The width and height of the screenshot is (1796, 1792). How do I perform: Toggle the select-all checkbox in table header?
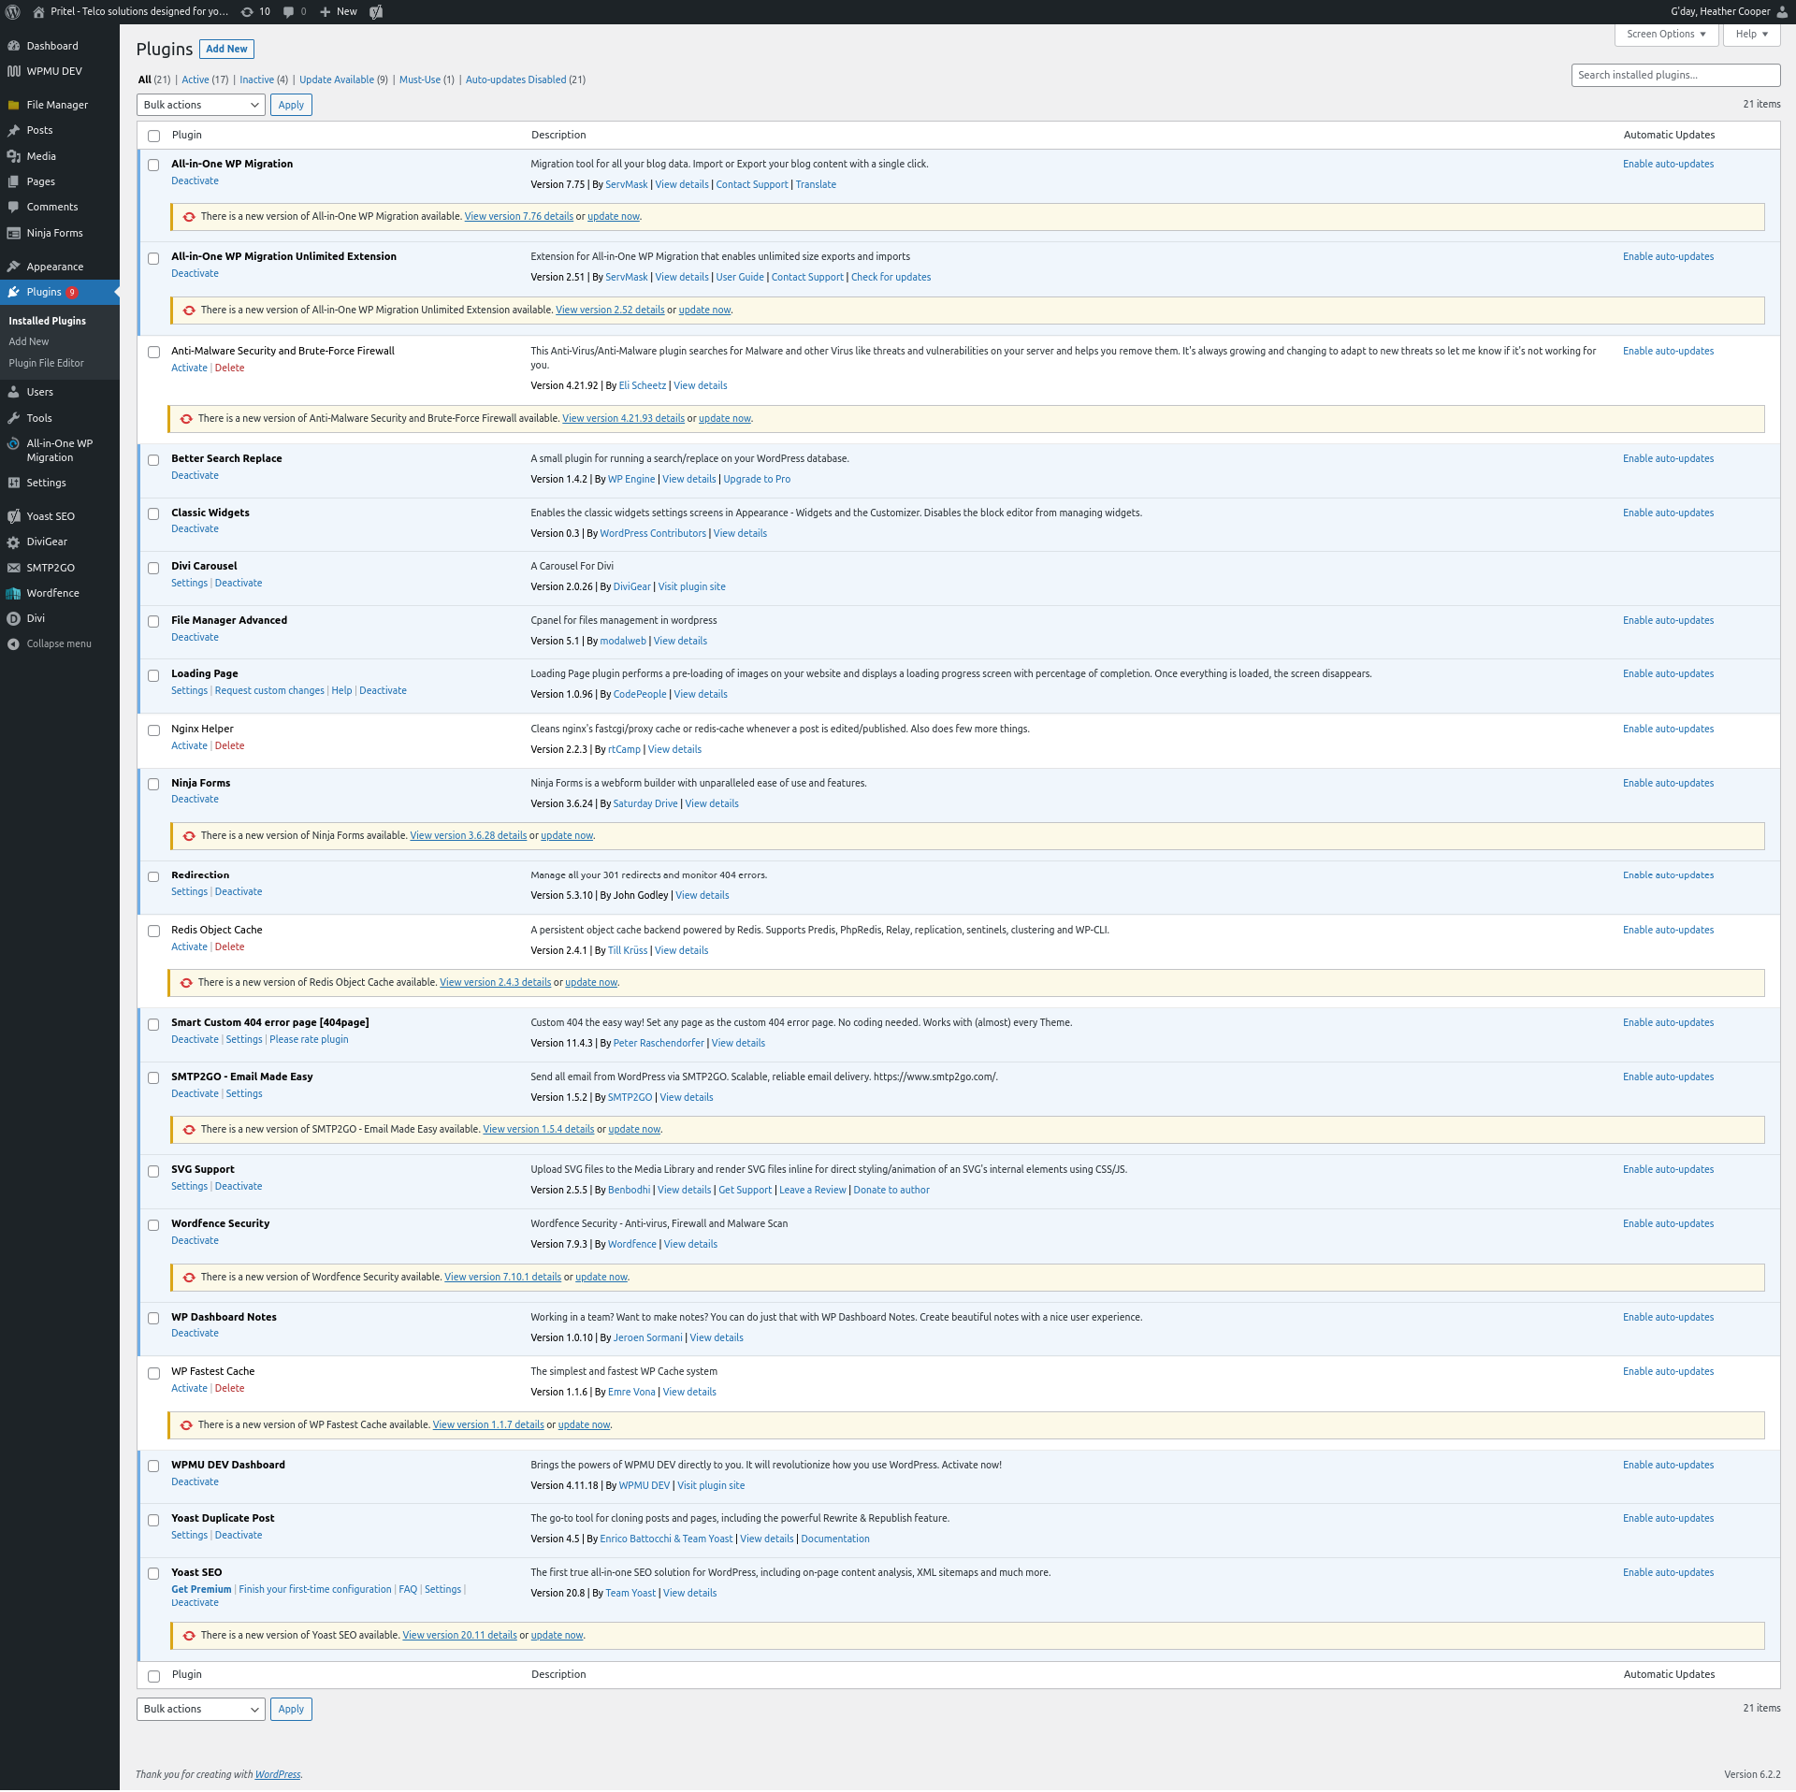click(153, 136)
